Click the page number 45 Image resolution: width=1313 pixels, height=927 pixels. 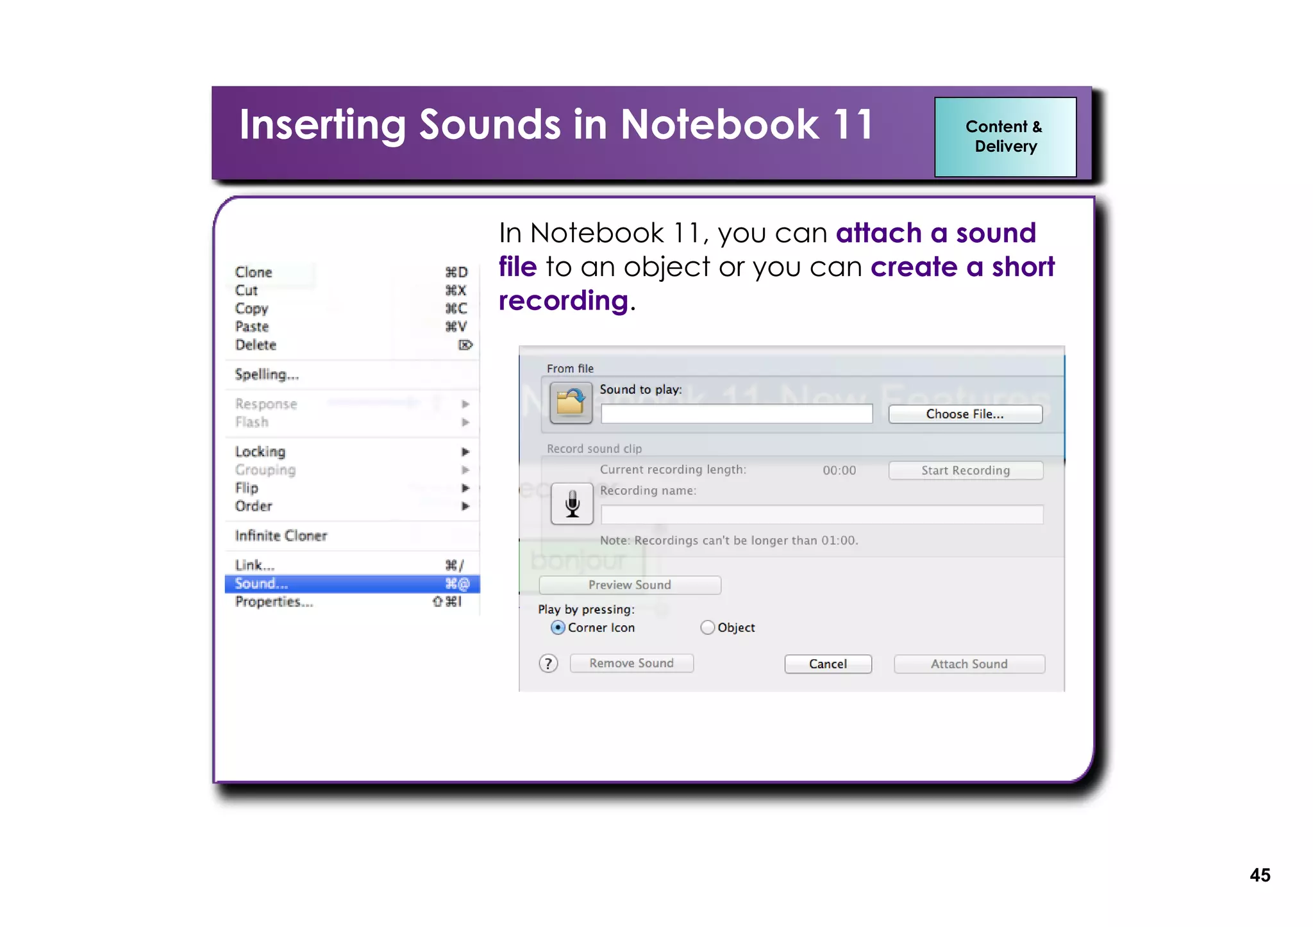[x=1260, y=875]
